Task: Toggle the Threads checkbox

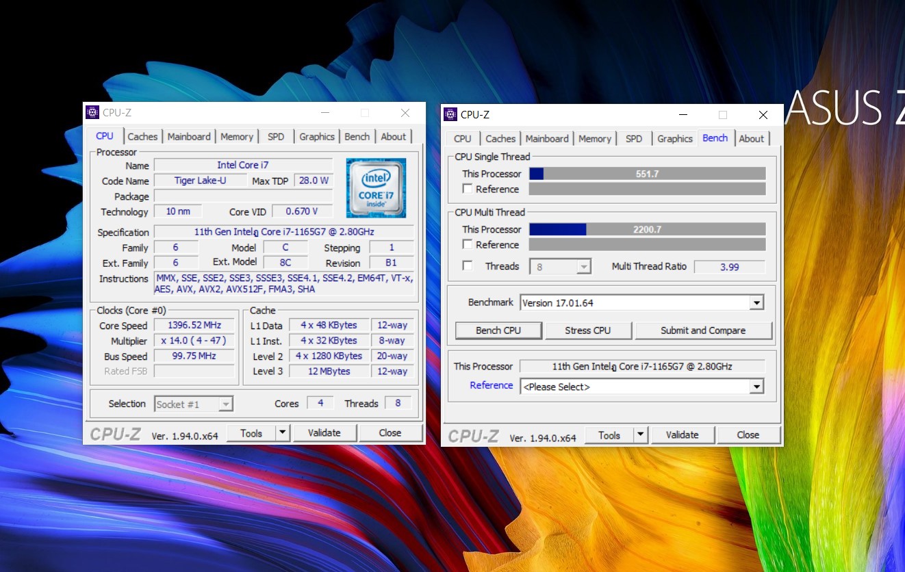Action: tap(468, 265)
